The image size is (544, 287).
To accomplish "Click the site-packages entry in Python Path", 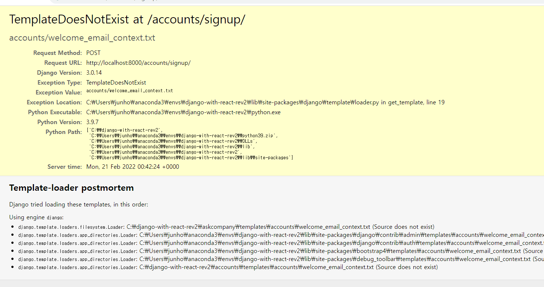I will click(191, 158).
